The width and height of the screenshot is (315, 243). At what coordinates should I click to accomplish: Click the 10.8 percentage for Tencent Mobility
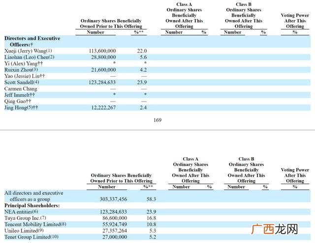click(151, 224)
